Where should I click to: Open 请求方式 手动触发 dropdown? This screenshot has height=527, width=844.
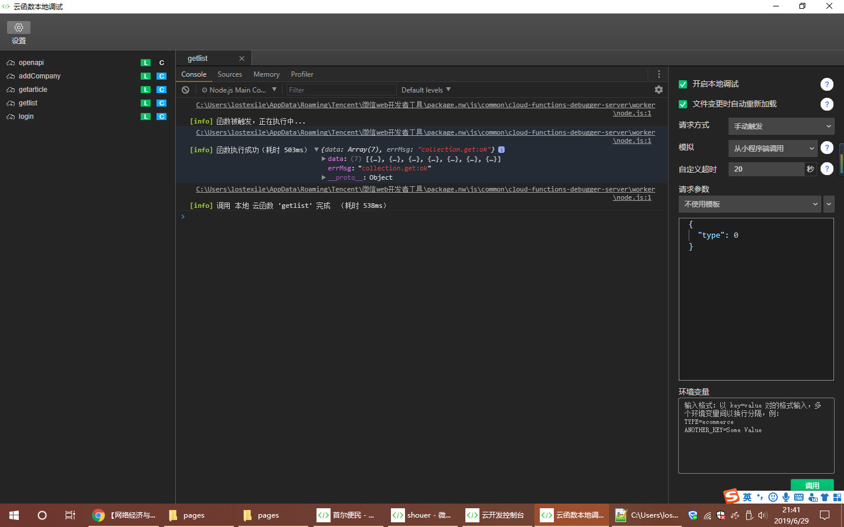coord(781,126)
